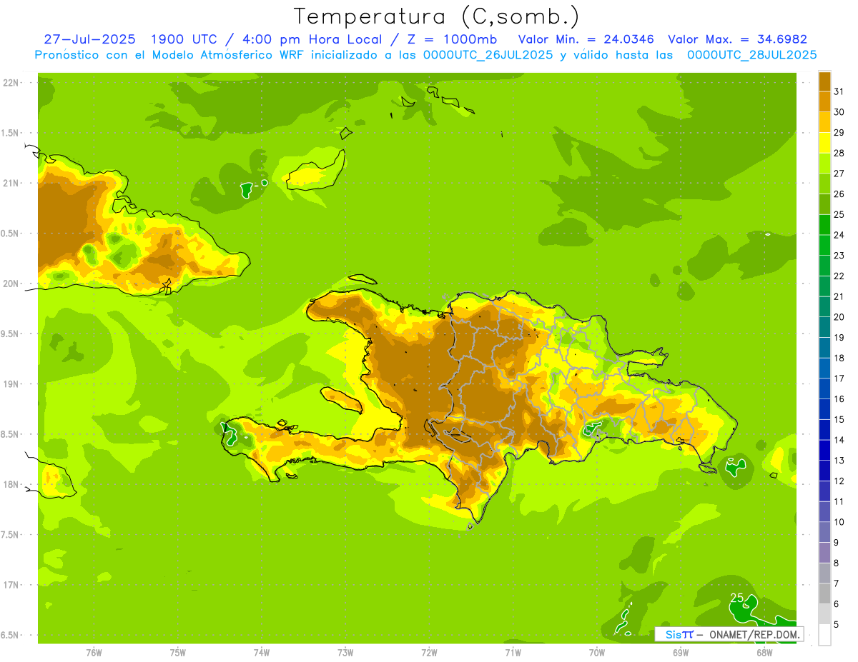Click legend value "15"
Screen dimensions: 858x662
(839, 419)
